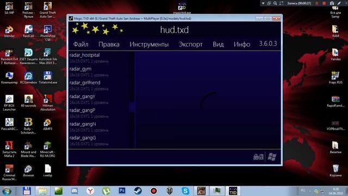Open the RCGamebox desktop shortcut
The width and height of the screenshot is (348, 196).
tap(28, 78)
